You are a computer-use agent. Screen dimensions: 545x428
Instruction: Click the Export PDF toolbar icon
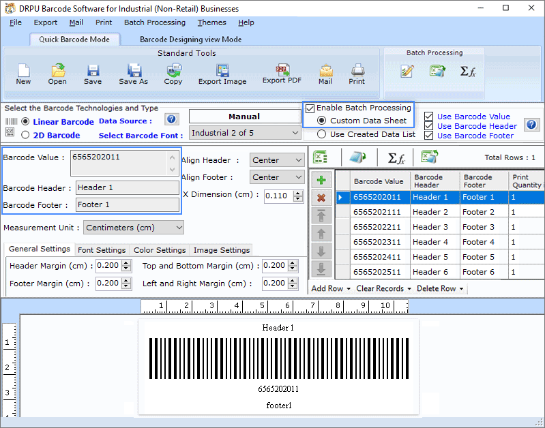click(x=282, y=70)
